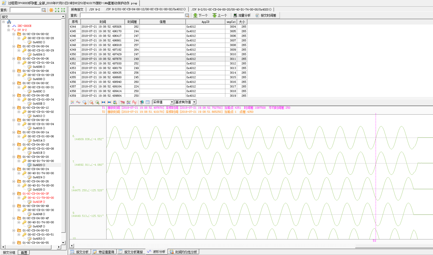Viewport: 433px width, 255px height.
Task: Collapse the 01-0C-CD-04-00-02 folder
Action: pyautogui.click(x=14, y=34)
